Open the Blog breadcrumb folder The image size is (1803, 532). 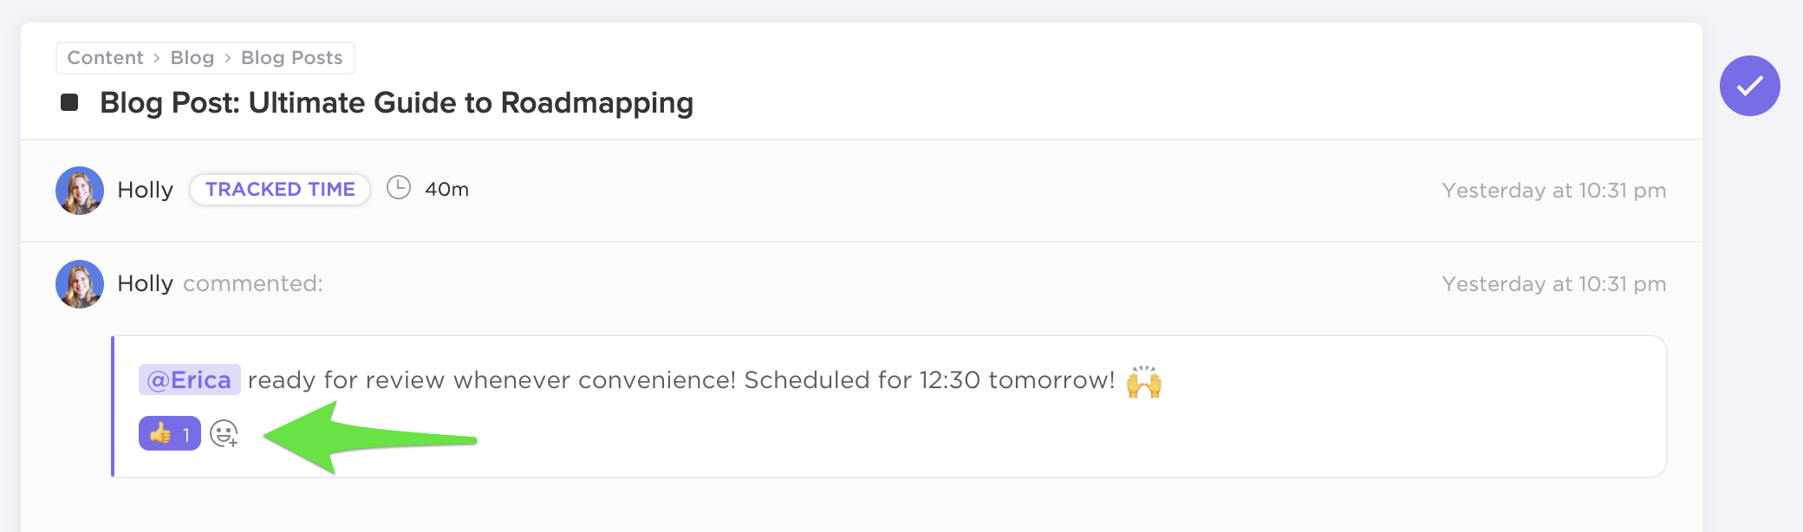(192, 58)
